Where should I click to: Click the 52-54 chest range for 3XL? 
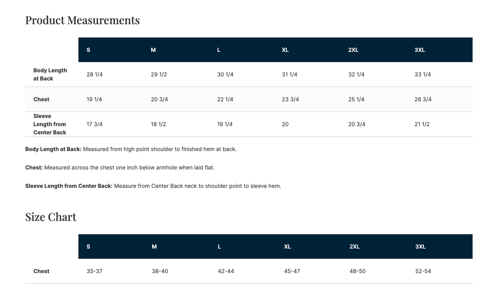(x=423, y=271)
